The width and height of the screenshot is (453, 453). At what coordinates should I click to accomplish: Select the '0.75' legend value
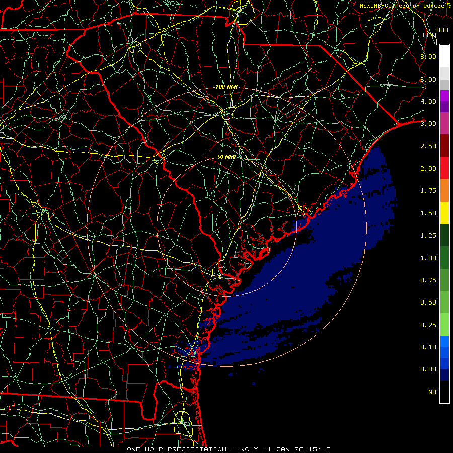pyautogui.click(x=428, y=280)
